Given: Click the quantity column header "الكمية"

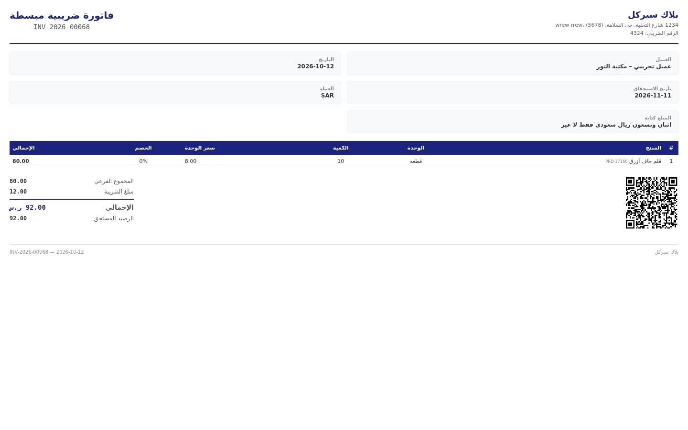Looking at the screenshot, I should pos(341,148).
